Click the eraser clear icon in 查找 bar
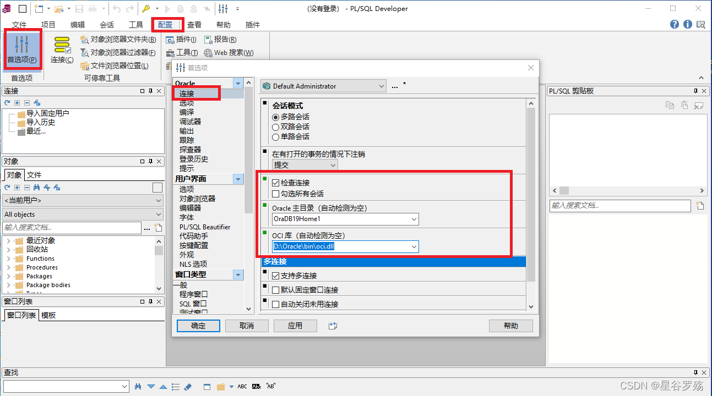The height and width of the screenshot is (396, 712). [x=187, y=387]
